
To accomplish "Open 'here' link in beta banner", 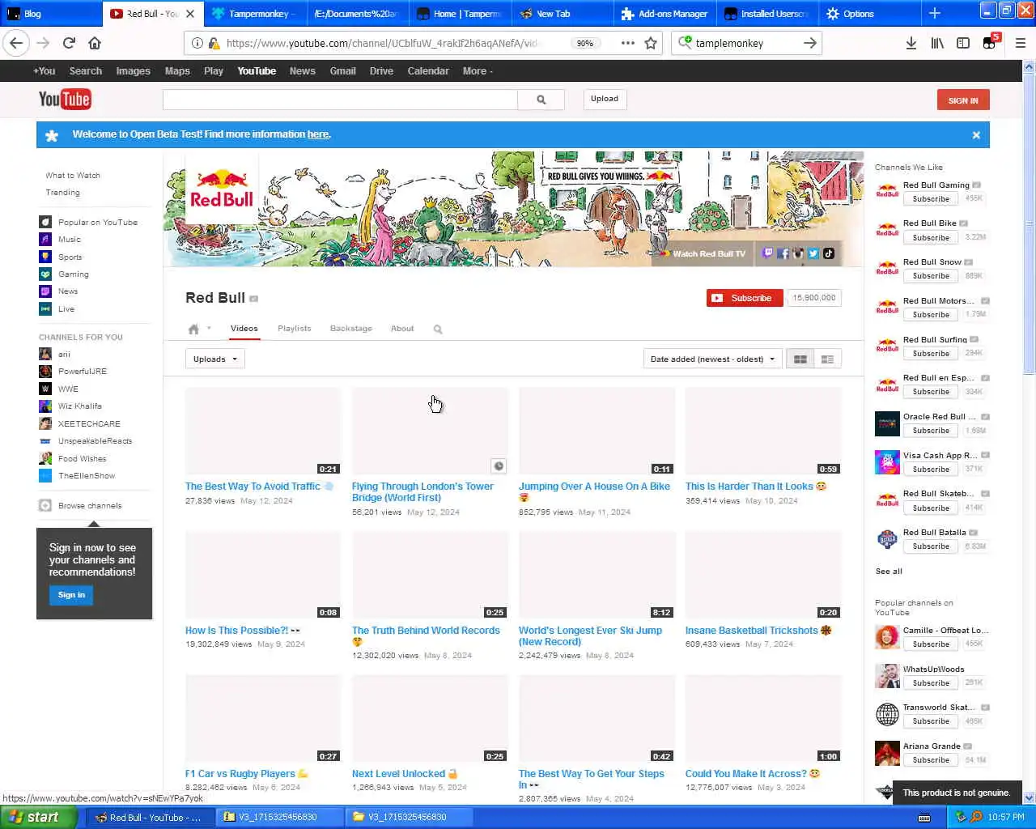I will point(318,134).
